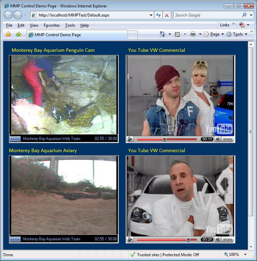The width and height of the screenshot is (257, 261).
Task: Click the zoom level 100% button
Action: tap(231, 255)
